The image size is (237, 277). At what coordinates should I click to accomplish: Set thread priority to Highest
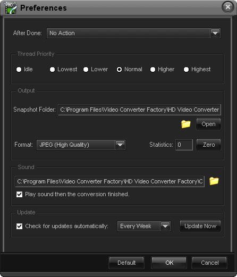186,69
